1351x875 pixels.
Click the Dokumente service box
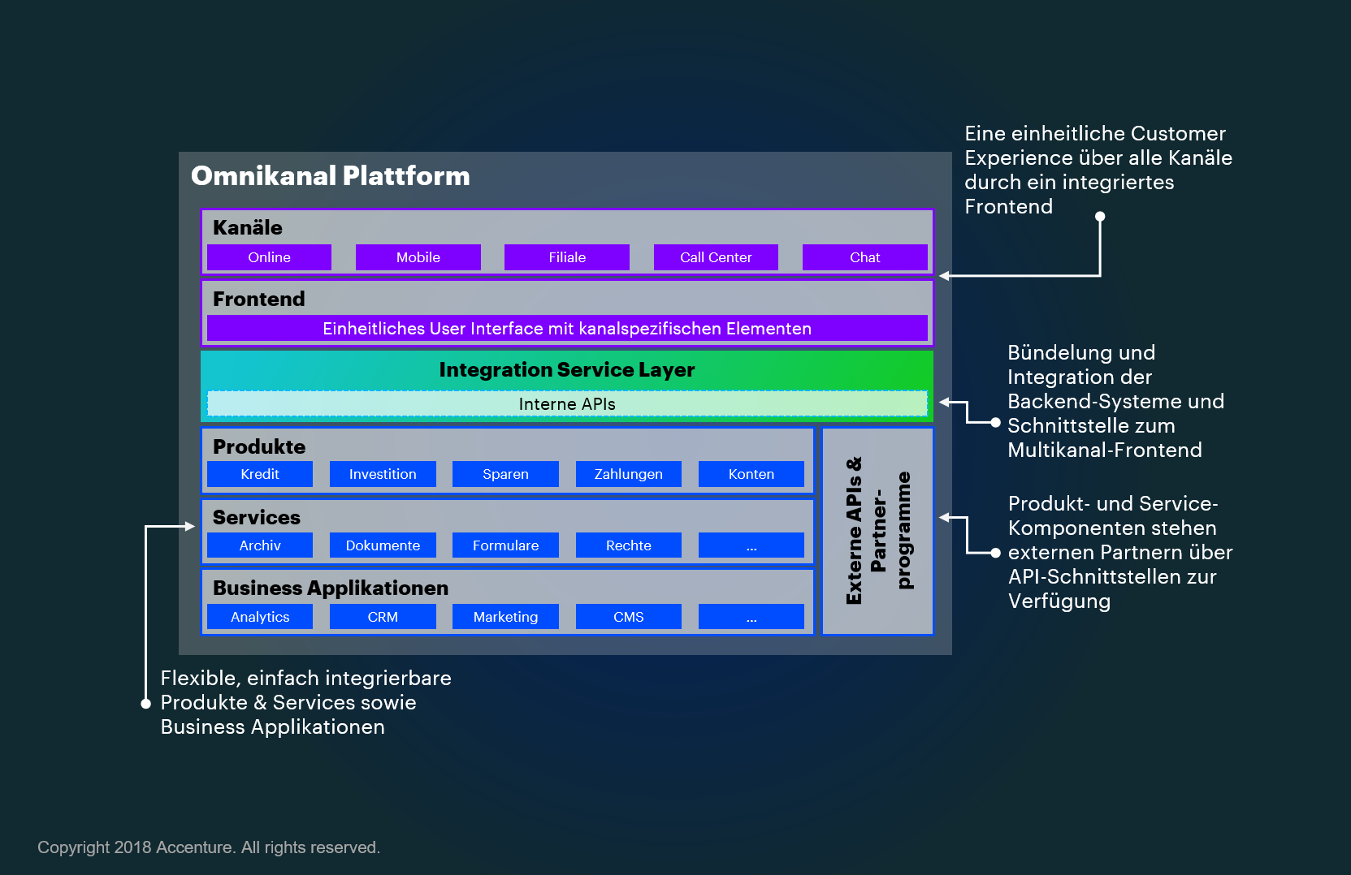click(x=383, y=545)
